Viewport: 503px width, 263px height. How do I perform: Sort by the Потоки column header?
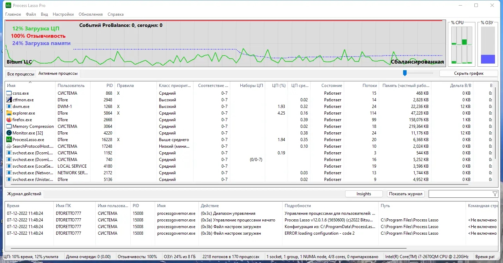click(362, 86)
